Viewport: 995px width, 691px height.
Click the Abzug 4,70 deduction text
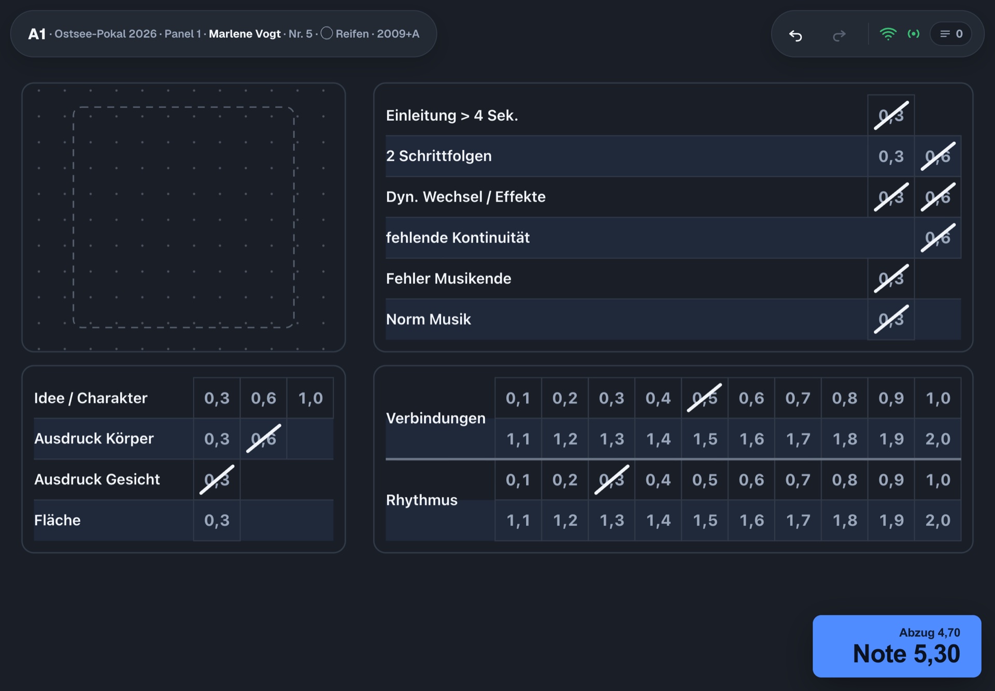click(x=929, y=632)
